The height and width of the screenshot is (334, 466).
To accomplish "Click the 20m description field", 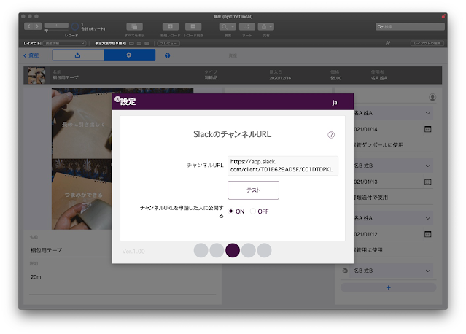I will coord(123,279).
